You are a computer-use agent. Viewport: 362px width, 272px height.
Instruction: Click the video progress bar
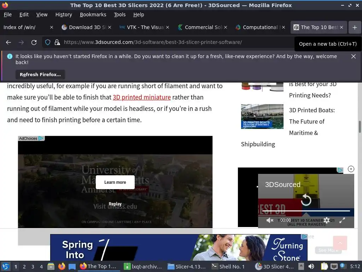(306, 211)
